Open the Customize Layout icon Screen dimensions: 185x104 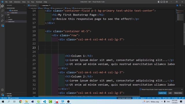pos(167,2)
